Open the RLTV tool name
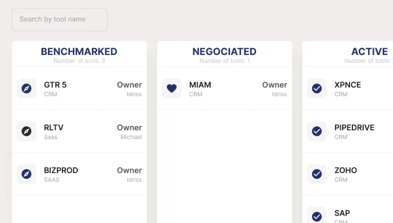393x223 pixels. (53, 128)
